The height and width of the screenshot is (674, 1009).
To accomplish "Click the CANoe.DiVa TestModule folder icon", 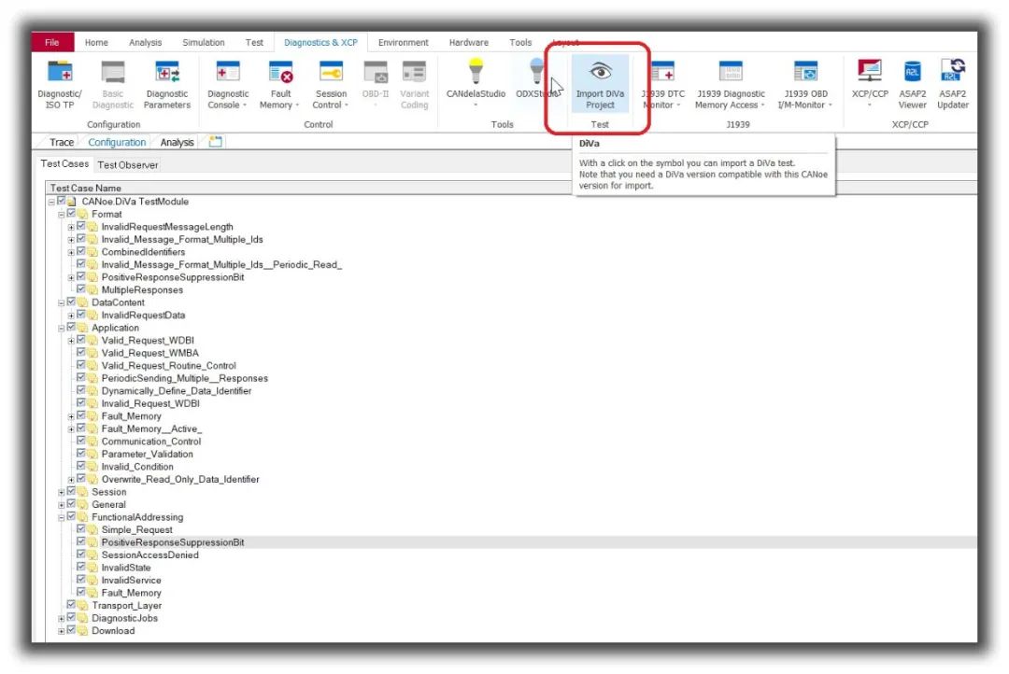I will point(71,202).
